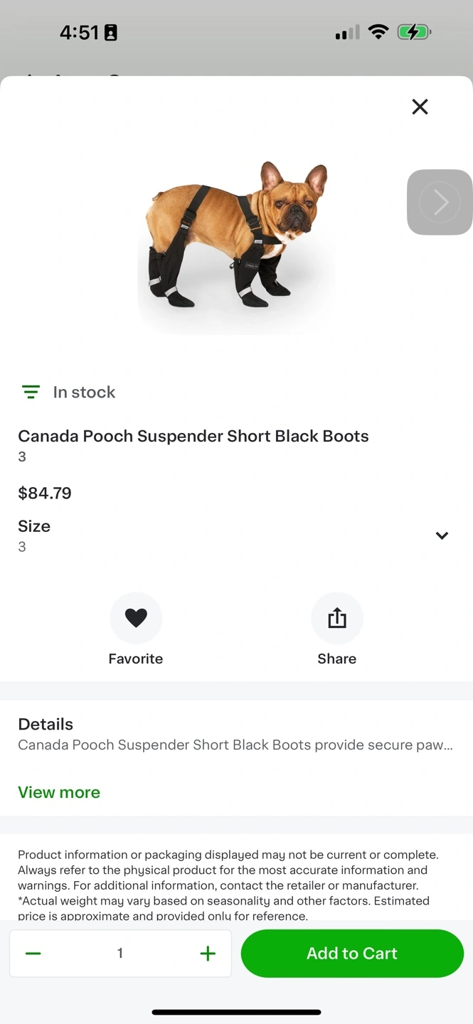Decrease quantity with the minus button
Viewport: 473px width, 1024px height.
(x=33, y=953)
